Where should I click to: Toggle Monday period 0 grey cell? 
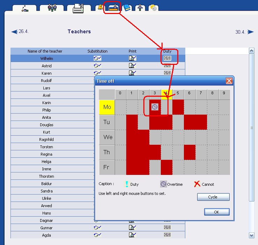click(x=121, y=107)
